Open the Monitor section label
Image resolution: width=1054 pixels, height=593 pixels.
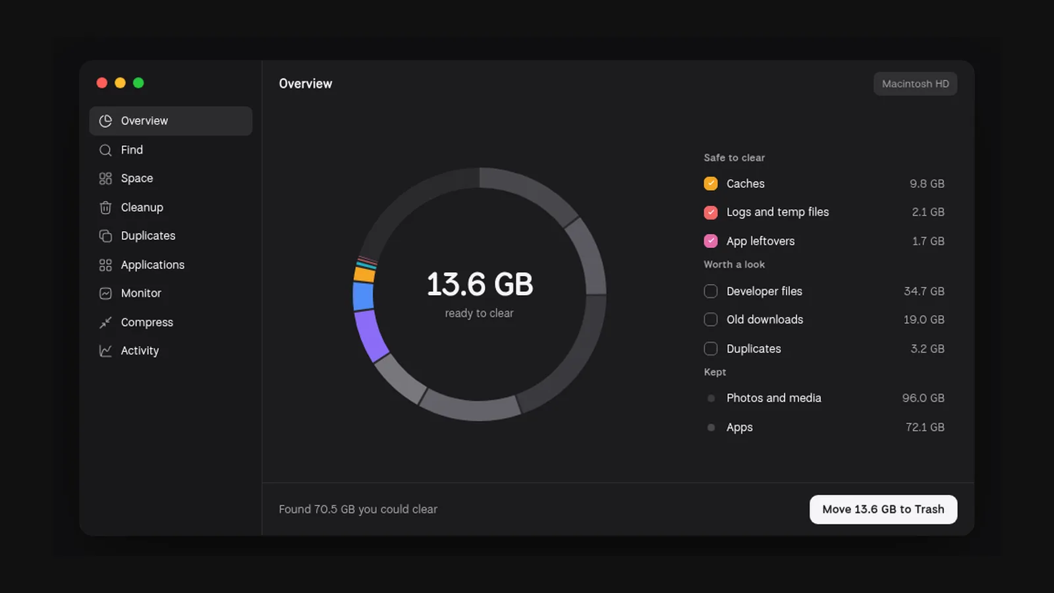pos(141,293)
